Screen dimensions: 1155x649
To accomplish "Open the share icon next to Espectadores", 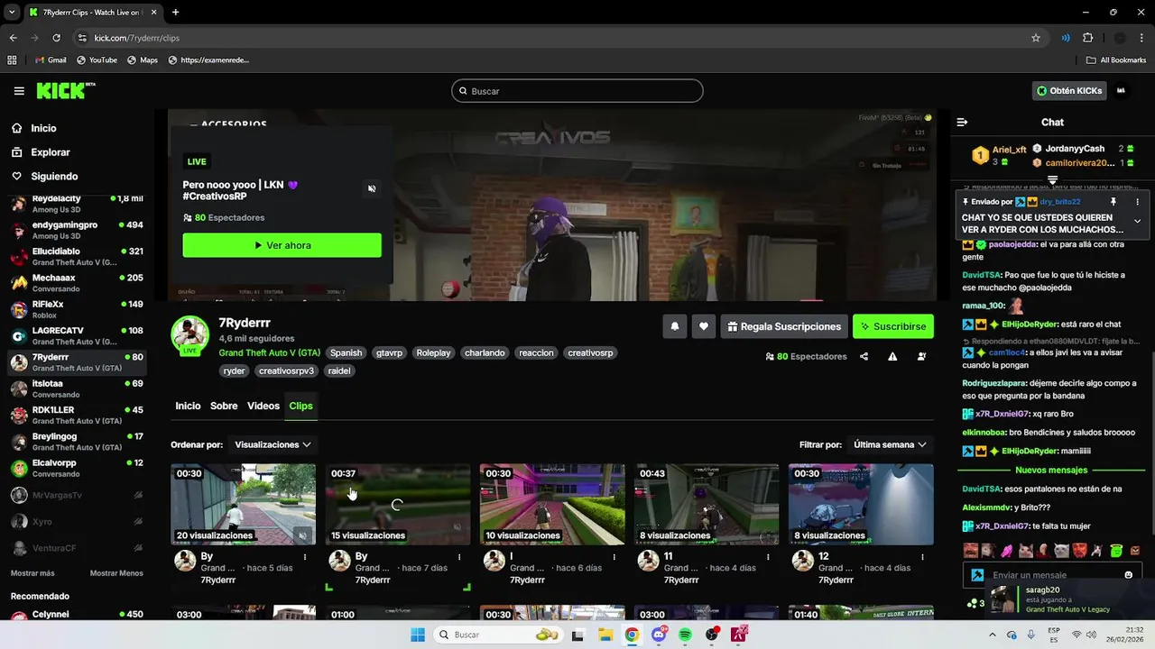I will [864, 356].
